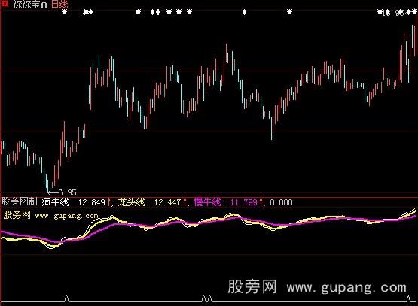Click the large 股旁网 watermark text
The width and height of the screenshot is (418, 306).
252,286
